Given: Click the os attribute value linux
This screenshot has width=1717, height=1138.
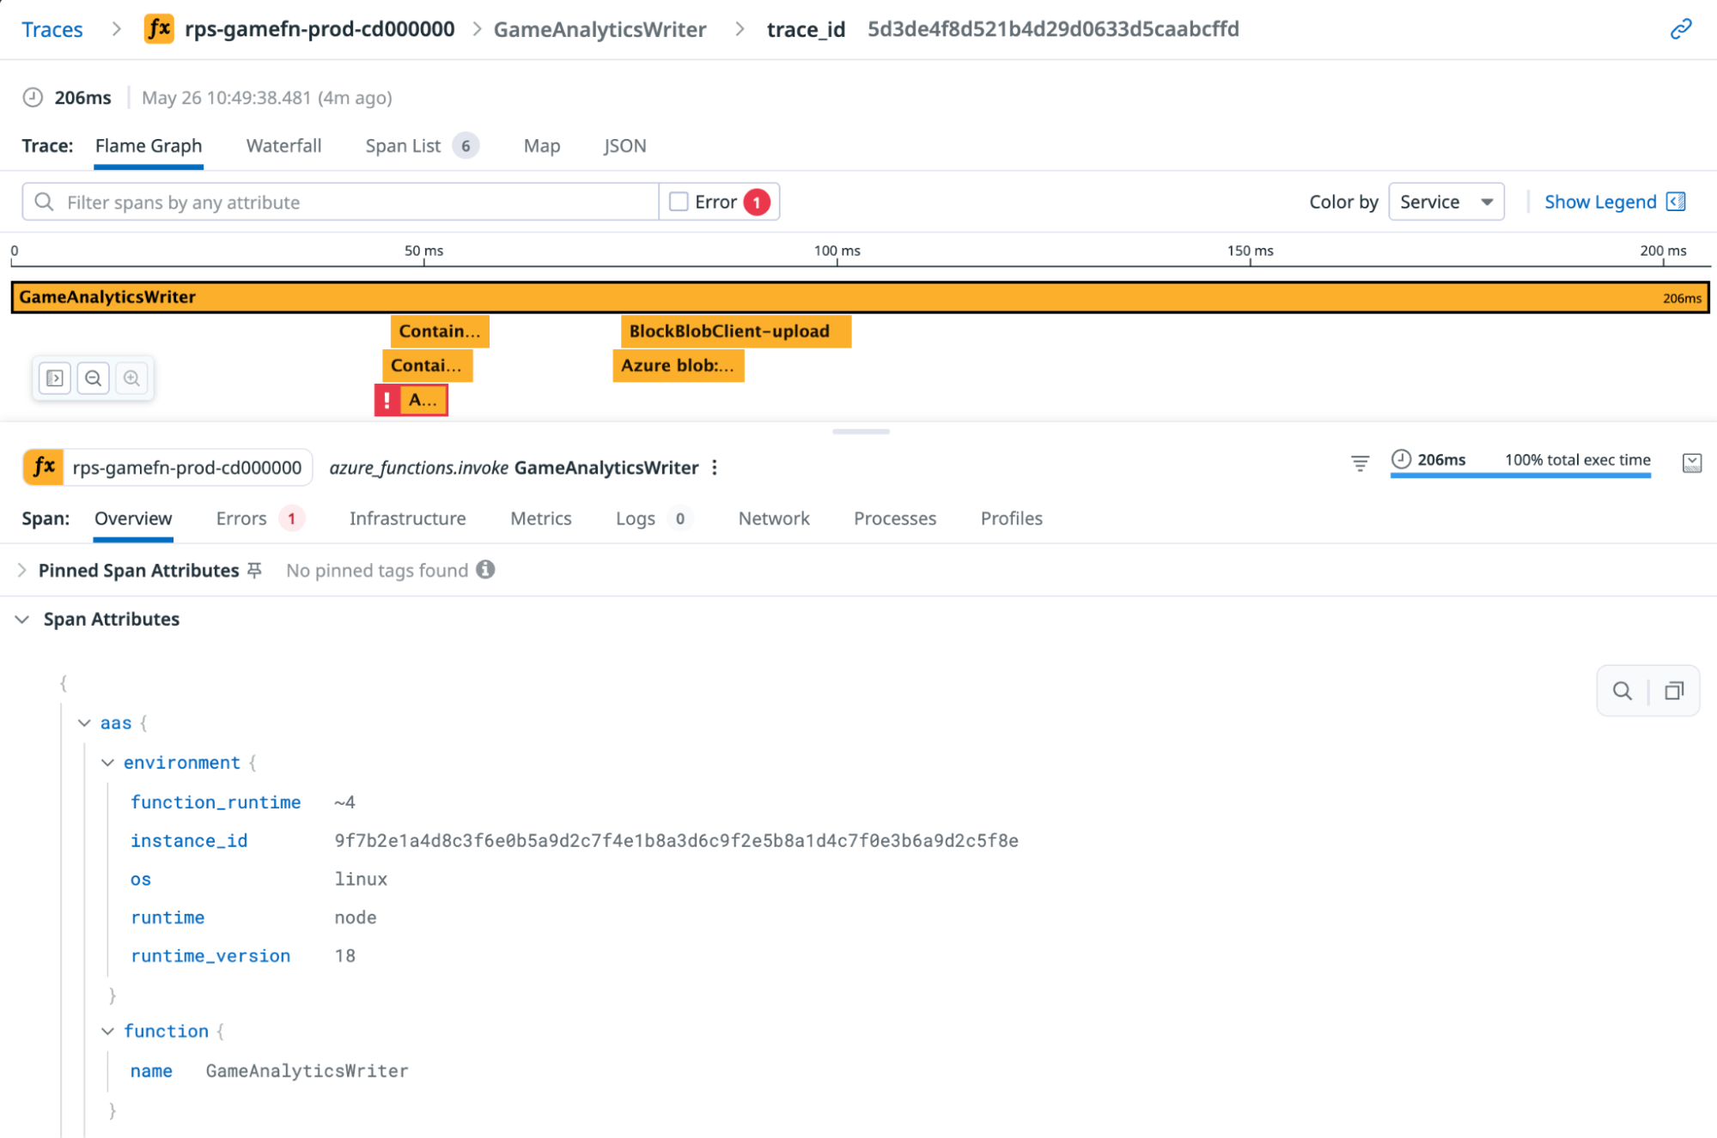Looking at the screenshot, I should [361, 880].
